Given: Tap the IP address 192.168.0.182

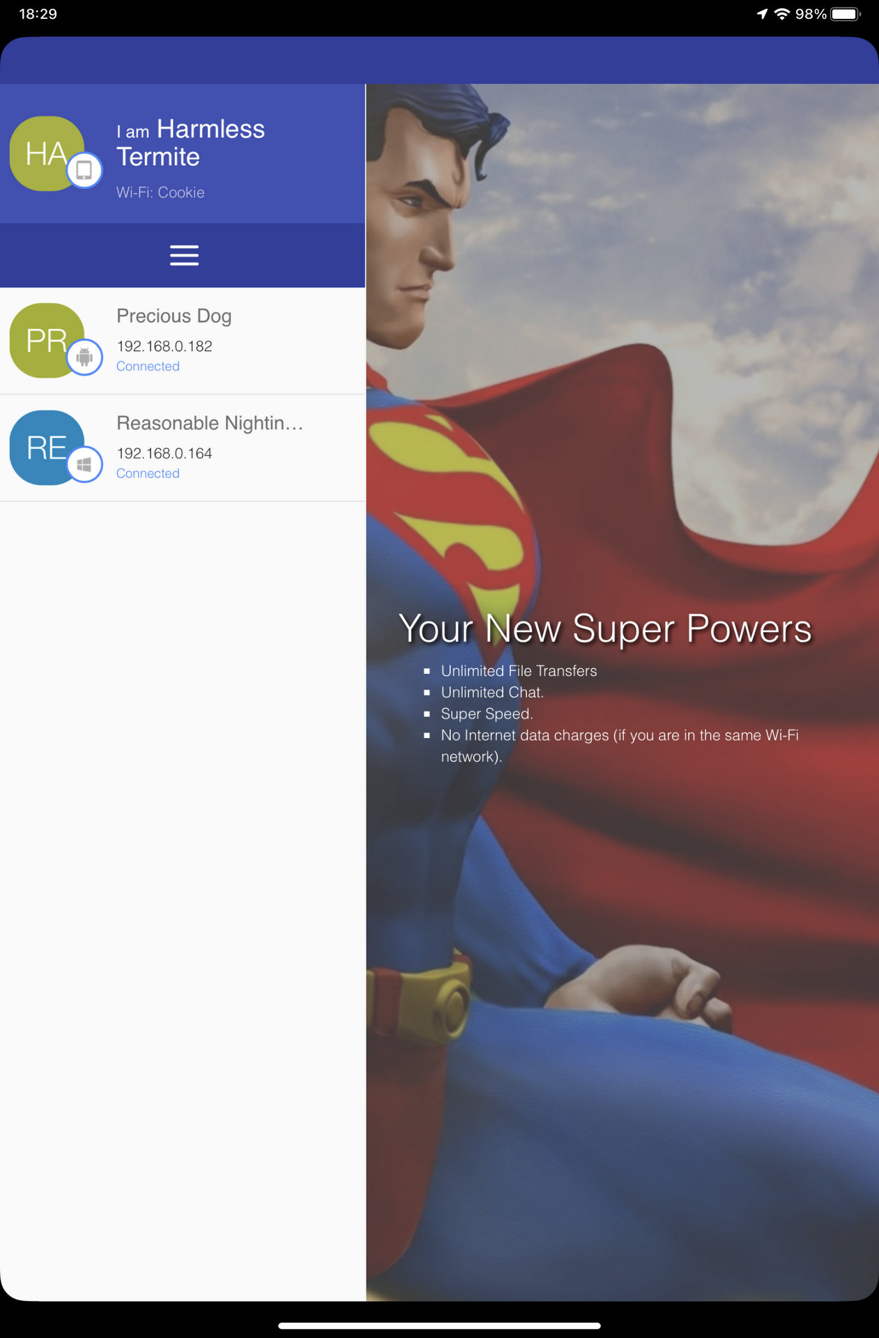Looking at the screenshot, I should click(165, 346).
